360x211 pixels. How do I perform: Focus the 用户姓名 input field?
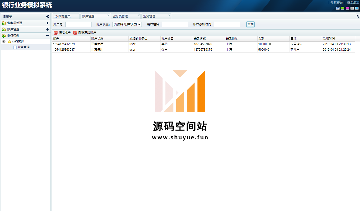tap(175, 24)
